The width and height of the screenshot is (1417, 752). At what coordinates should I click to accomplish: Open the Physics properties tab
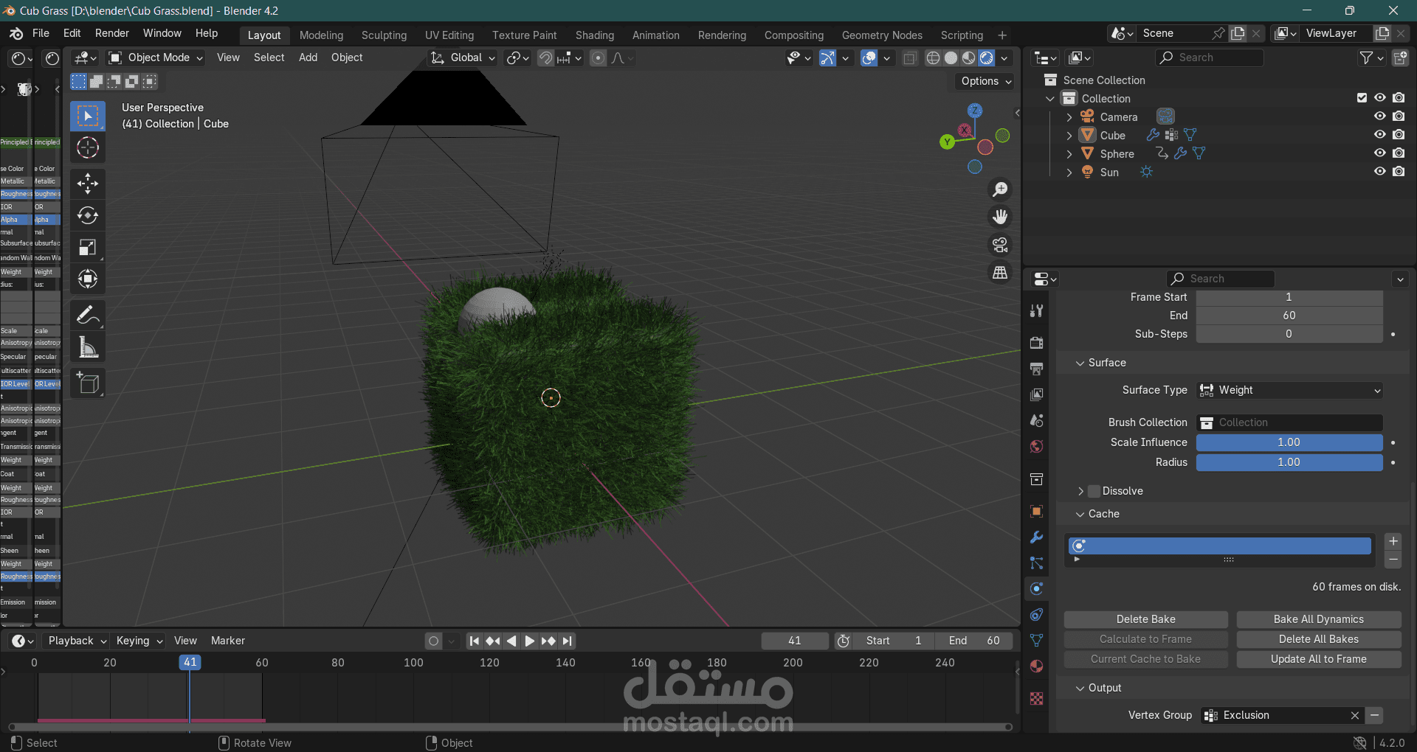[x=1037, y=588]
